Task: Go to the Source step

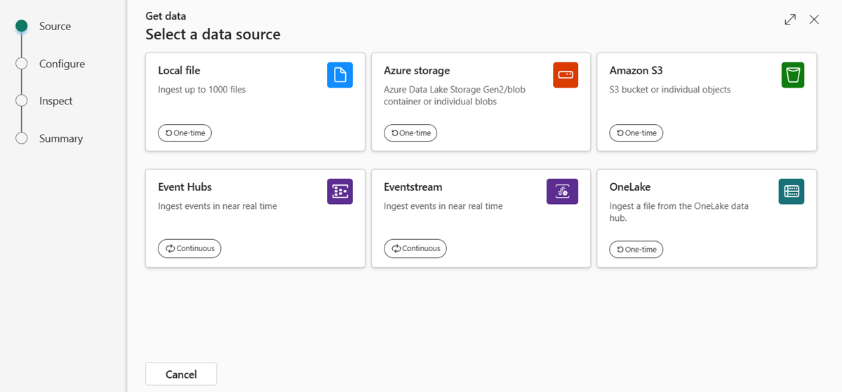Action: pos(55,26)
